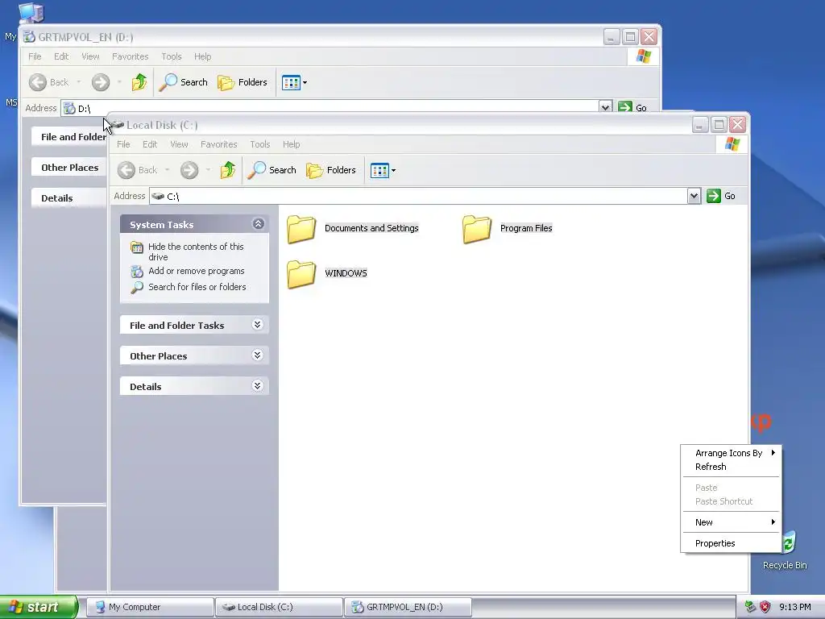
Task: Open Help menu in Local Disk (C:) window
Action: point(291,144)
